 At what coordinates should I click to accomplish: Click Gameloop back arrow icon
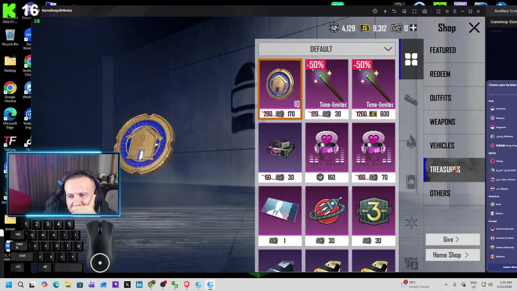point(394,11)
